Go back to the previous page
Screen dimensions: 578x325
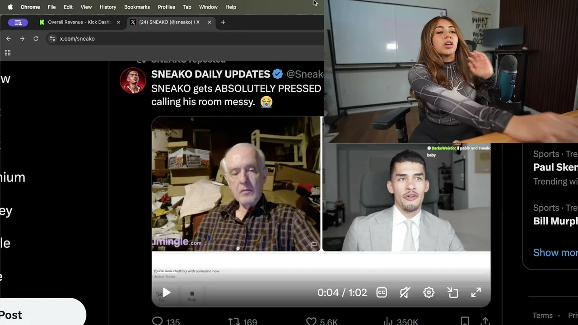click(x=8, y=39)
